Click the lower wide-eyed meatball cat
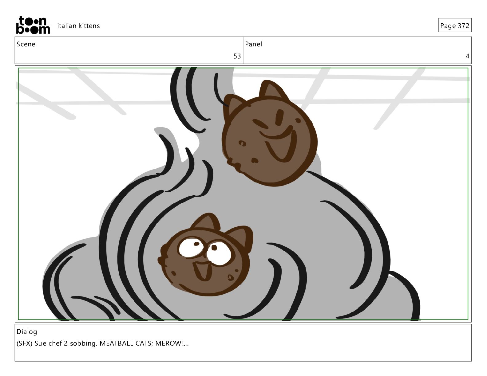487x376 pixels. [205, 255]
